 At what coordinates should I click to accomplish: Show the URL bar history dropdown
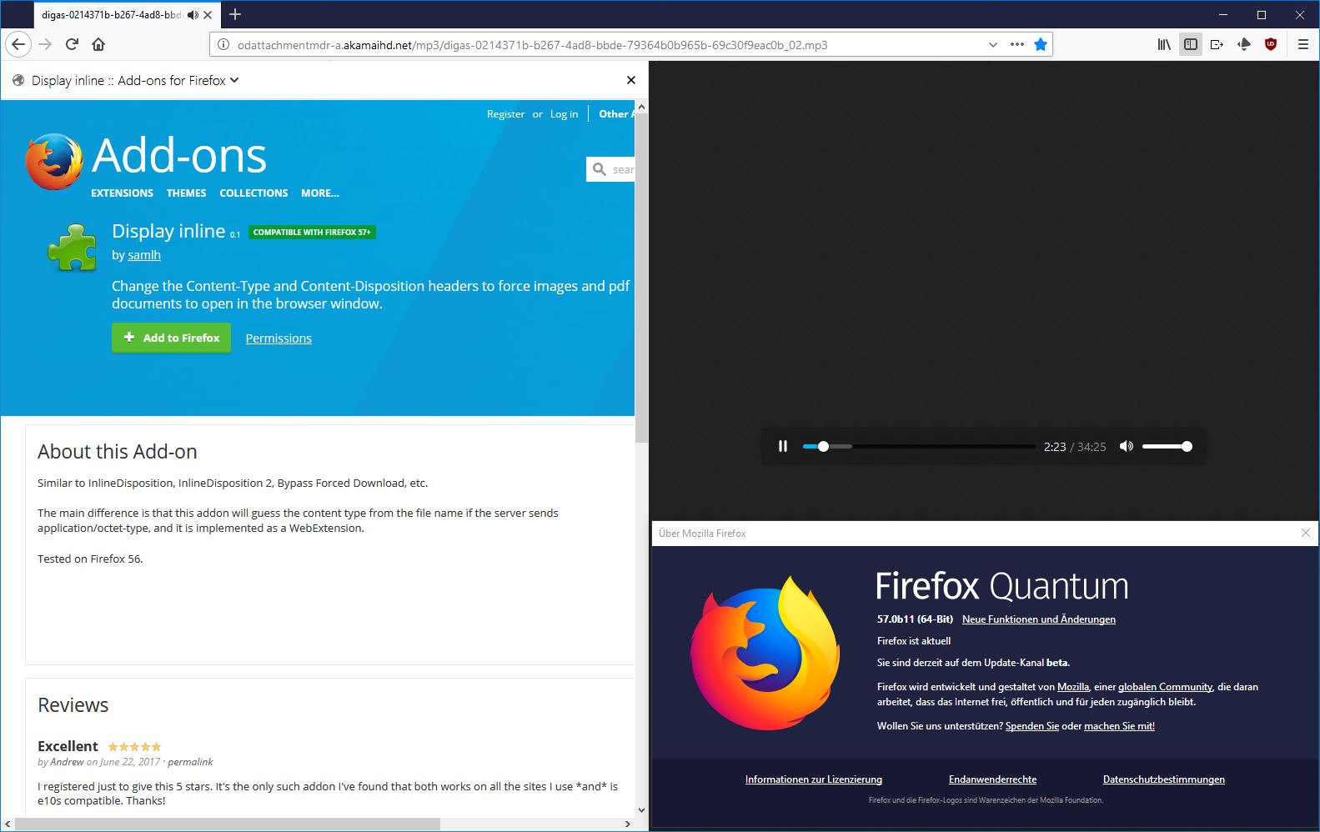[x=993, y=45]
